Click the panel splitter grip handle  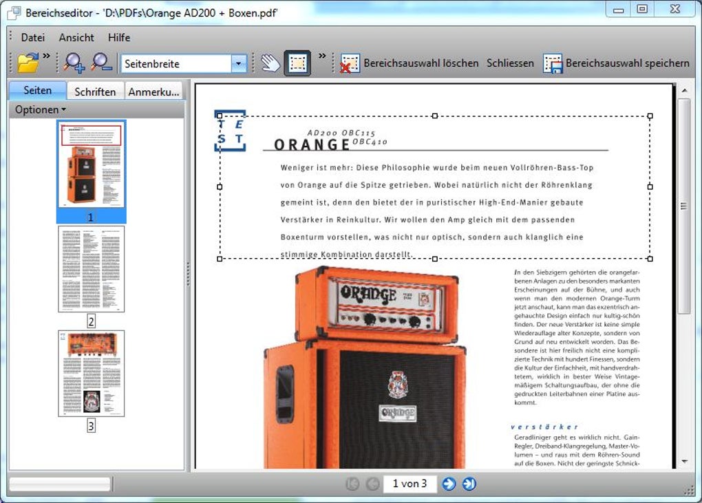pyautogui.click(x=188, y=274)
